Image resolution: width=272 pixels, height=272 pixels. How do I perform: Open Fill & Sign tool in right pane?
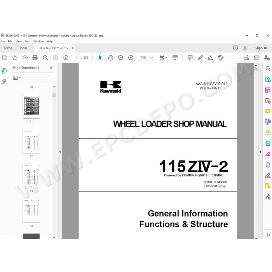click(268, 176)
